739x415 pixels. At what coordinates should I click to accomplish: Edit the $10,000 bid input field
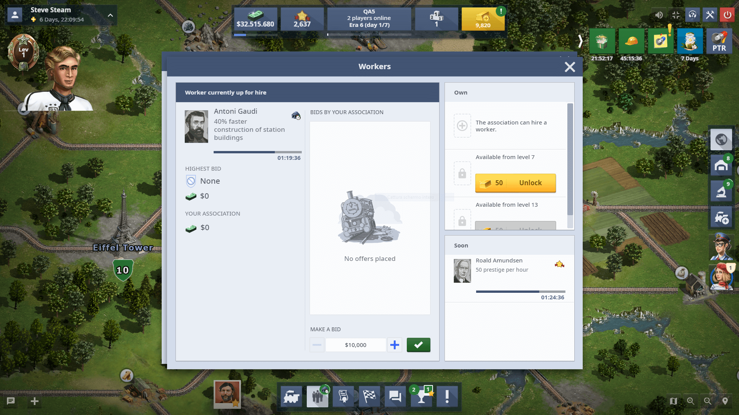coord(355,345)
